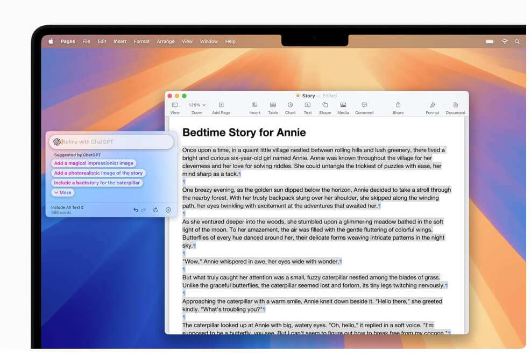This screenshot has width=531, height=353.
Task: Regenerate ChatGPT suggestions
Action: (x=157, y=210)
